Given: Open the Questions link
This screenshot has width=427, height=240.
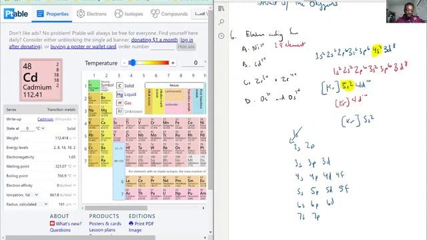Looking at the screenshot, I should point(60,230).
